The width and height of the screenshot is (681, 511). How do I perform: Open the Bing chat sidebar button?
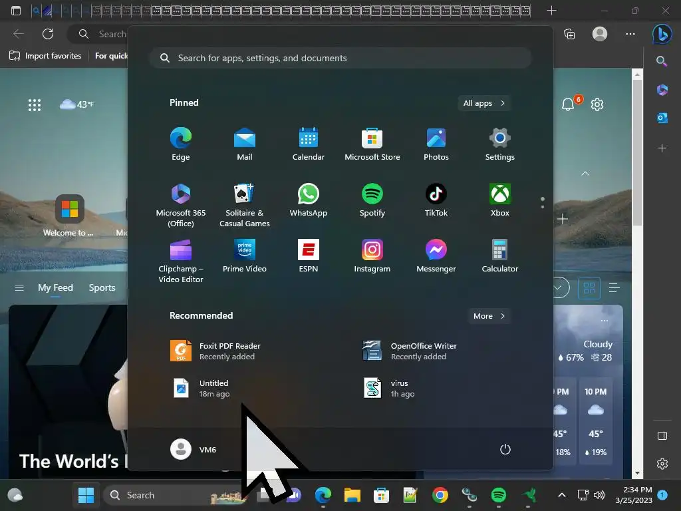click(x=662, y=34)
